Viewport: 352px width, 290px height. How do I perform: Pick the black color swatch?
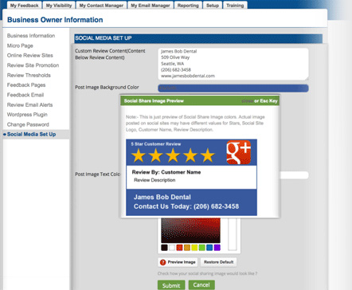point(164,248)
